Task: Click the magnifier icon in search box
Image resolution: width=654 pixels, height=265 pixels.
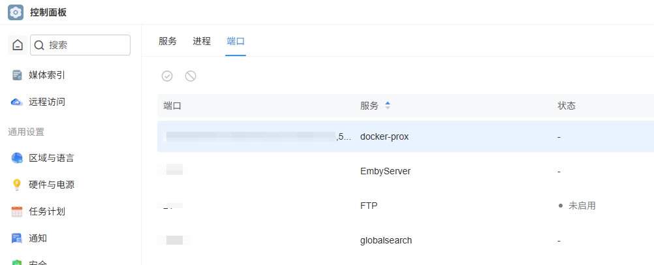Action: tap(39, 45)
